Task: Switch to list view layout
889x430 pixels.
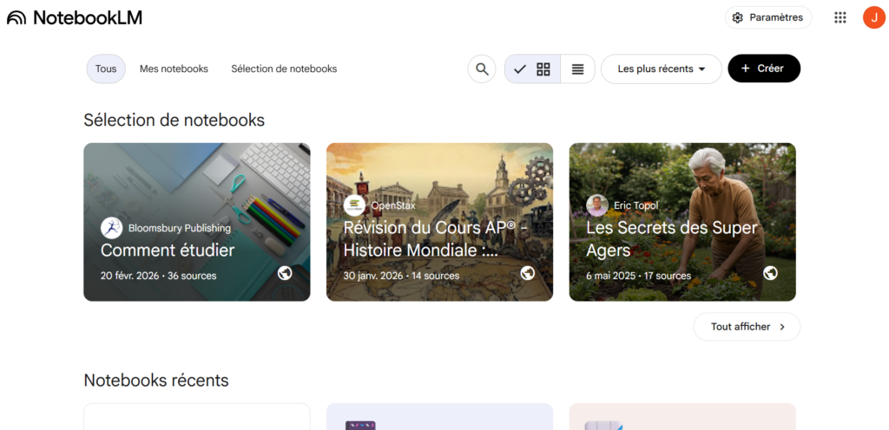Action: 577,69
